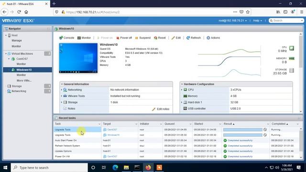Open CentOS7 link in Upgrade Tools row
This screenshot has height=172, width=306.
point(112,129)
